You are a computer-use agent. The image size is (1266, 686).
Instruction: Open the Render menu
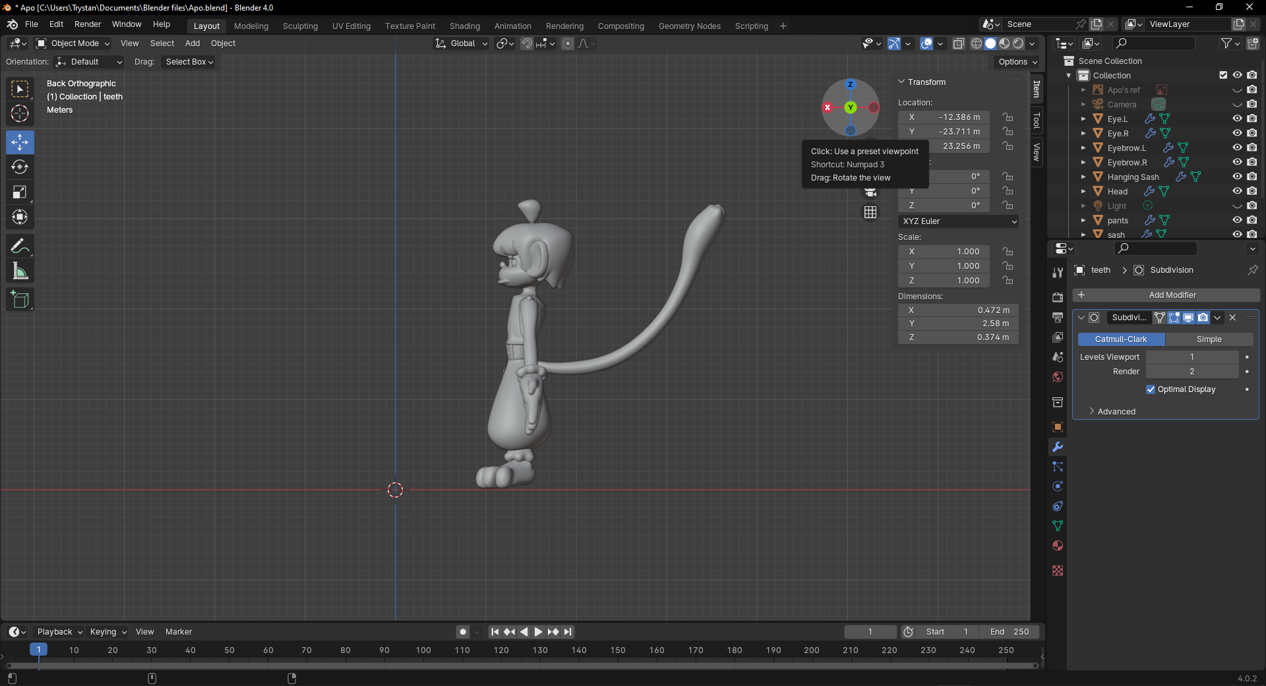88,24
